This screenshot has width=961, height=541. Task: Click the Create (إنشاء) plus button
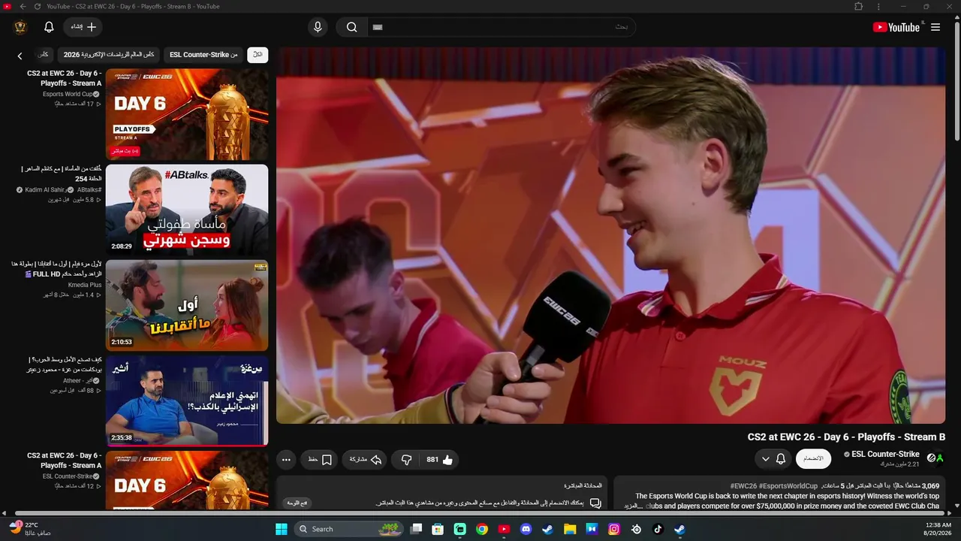click(83, 27)
